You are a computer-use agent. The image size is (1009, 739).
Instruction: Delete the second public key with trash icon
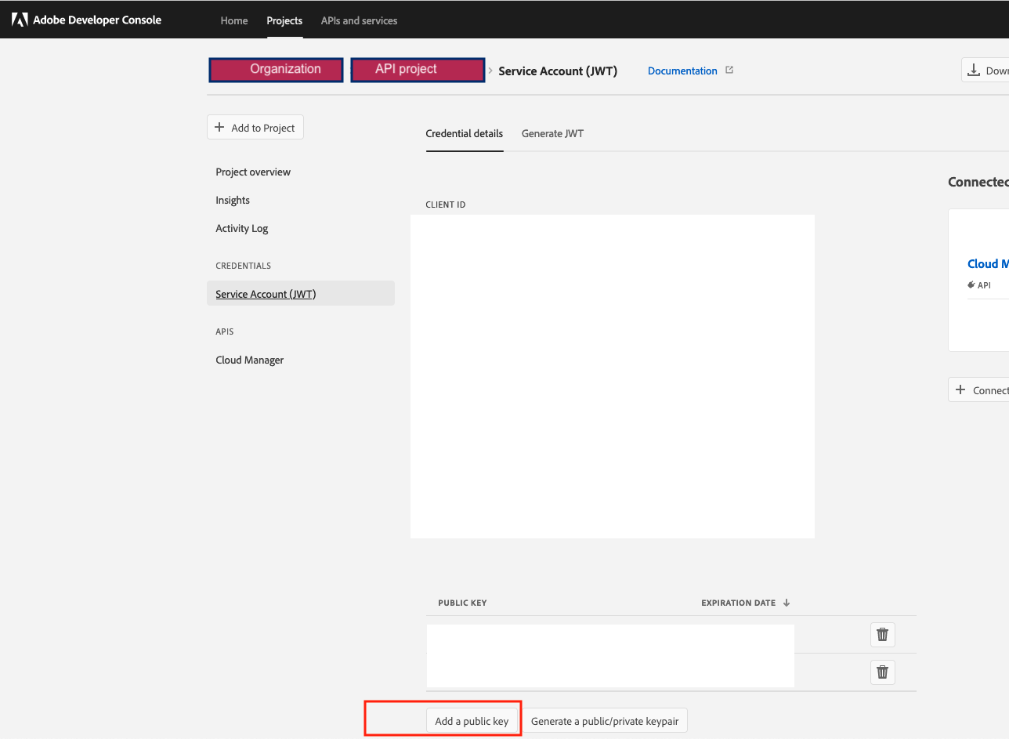point(882,672)
